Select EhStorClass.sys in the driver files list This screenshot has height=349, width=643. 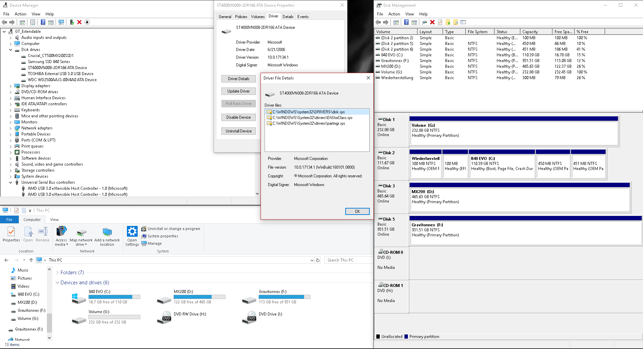coord(312,118)
